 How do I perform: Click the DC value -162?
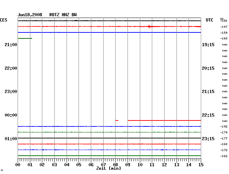pyautogui.click(x=224, y=156)
